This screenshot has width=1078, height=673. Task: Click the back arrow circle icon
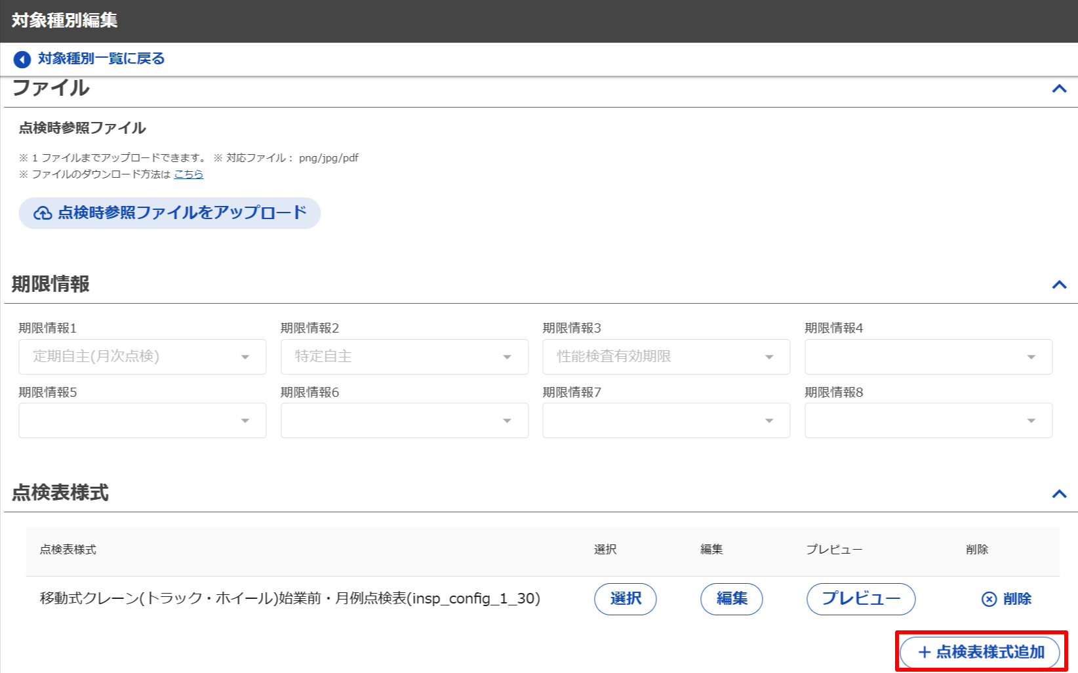click(22, 60)
